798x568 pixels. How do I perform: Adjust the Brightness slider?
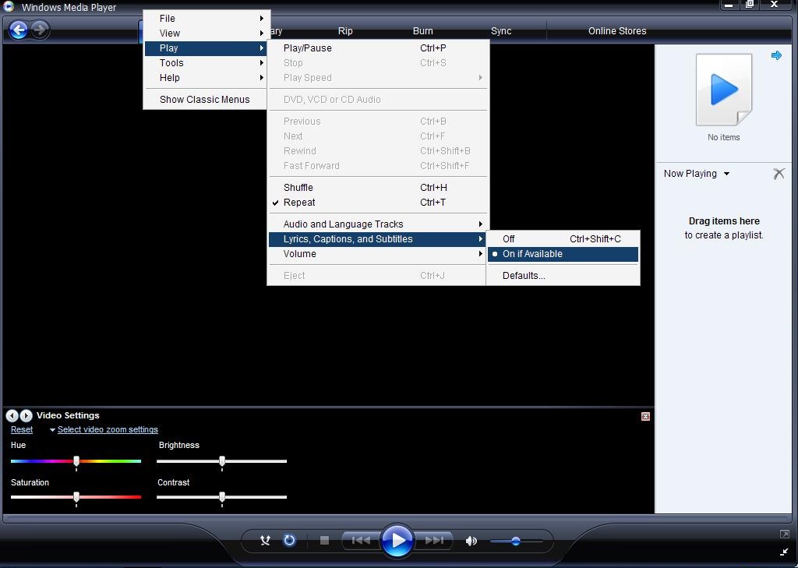coord(222,461)
